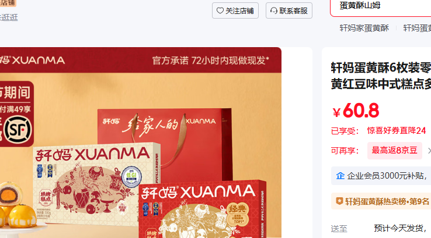Expand the arrow next to 最高返8京豆
431x238 pixels.
pos(429,150)
